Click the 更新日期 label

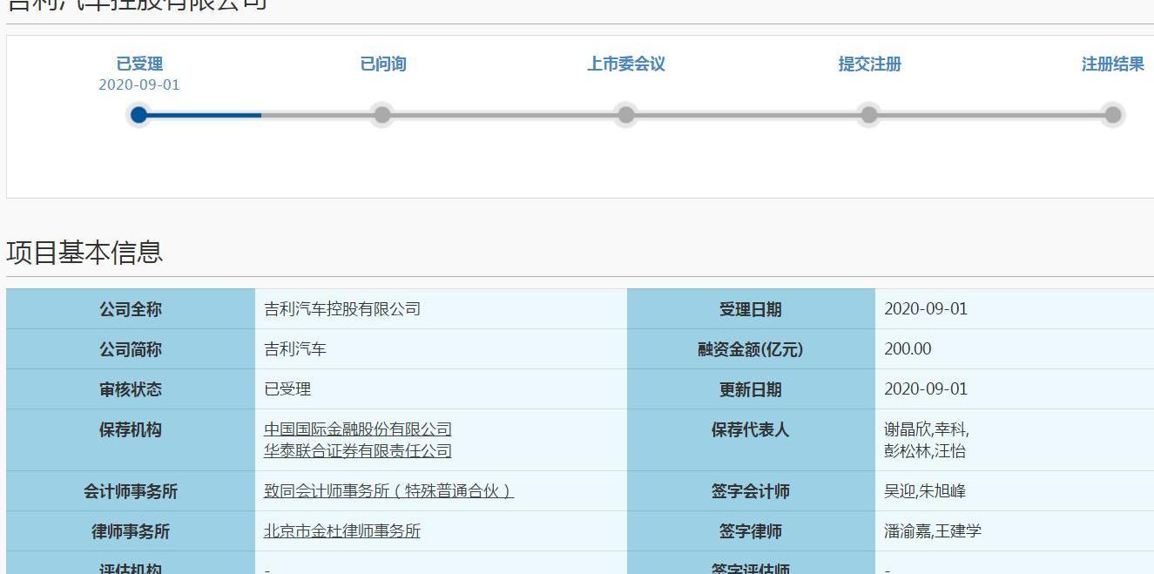point(751,389)
